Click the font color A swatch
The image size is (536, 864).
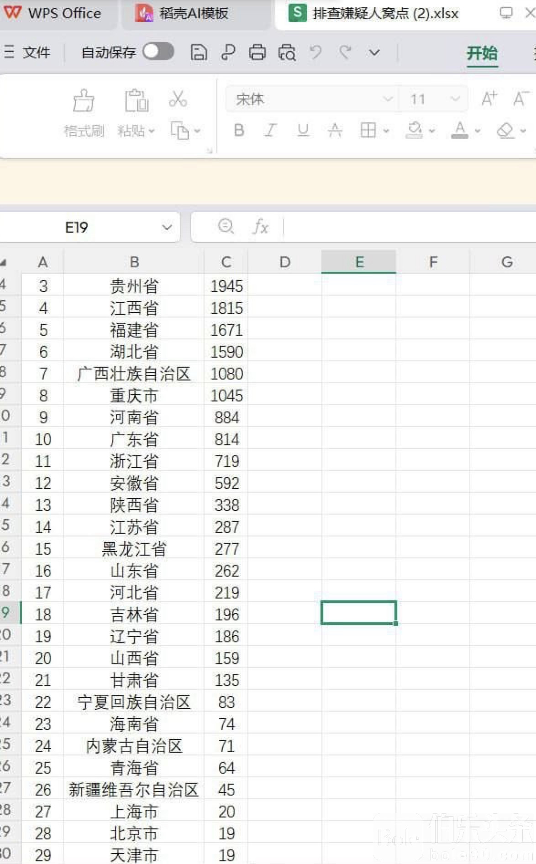pos(460,131)
